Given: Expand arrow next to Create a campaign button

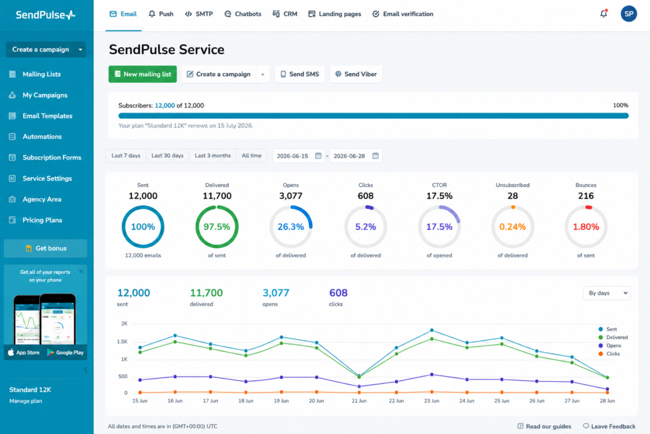Looking at the screenshot, I should (x=263, y=74).
